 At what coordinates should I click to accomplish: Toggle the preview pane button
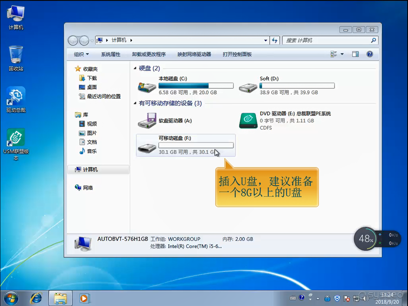click(x=355, y=54)
